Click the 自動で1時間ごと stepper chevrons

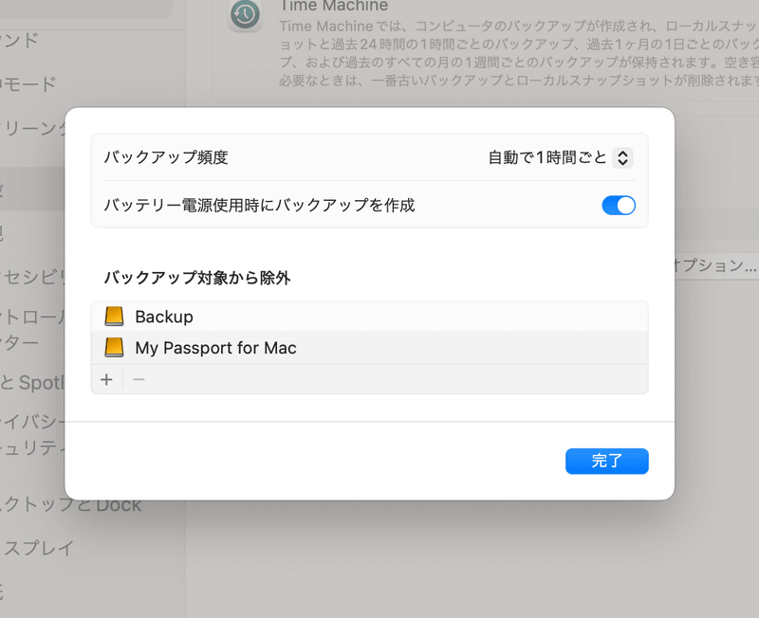[622, 156]
